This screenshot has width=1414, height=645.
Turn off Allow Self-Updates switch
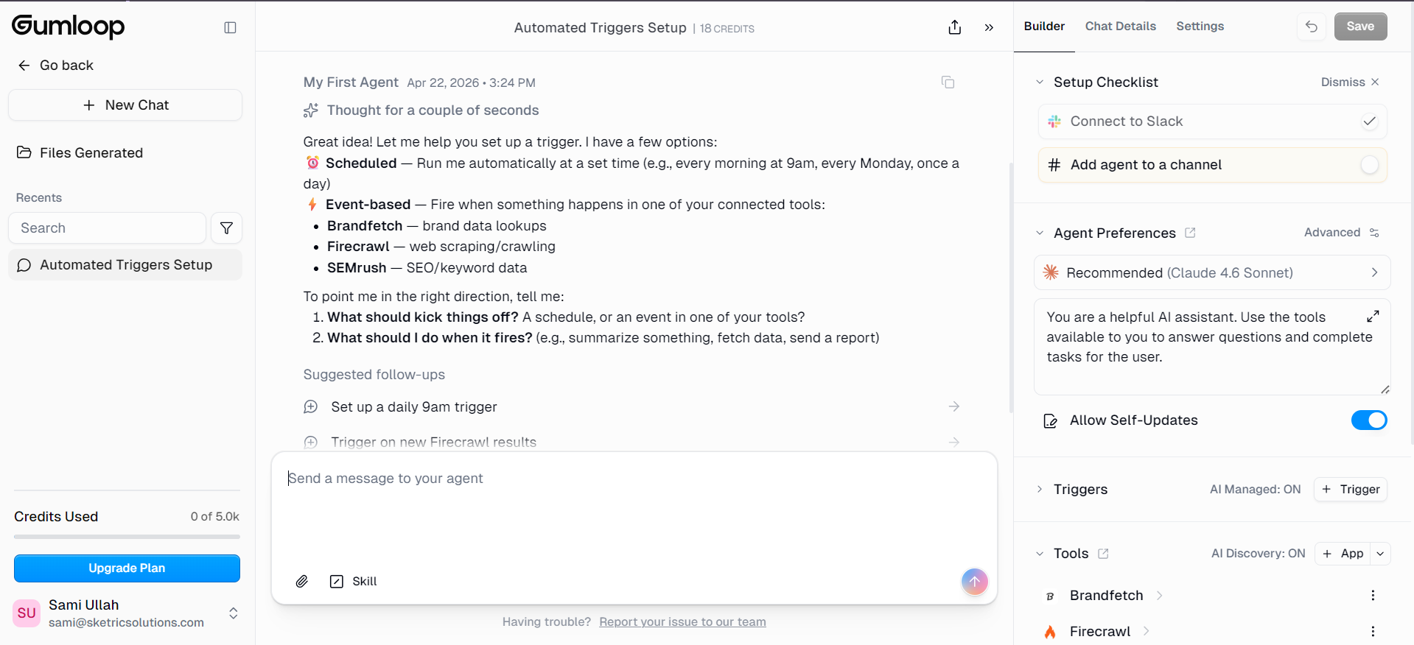point(1368,420)
